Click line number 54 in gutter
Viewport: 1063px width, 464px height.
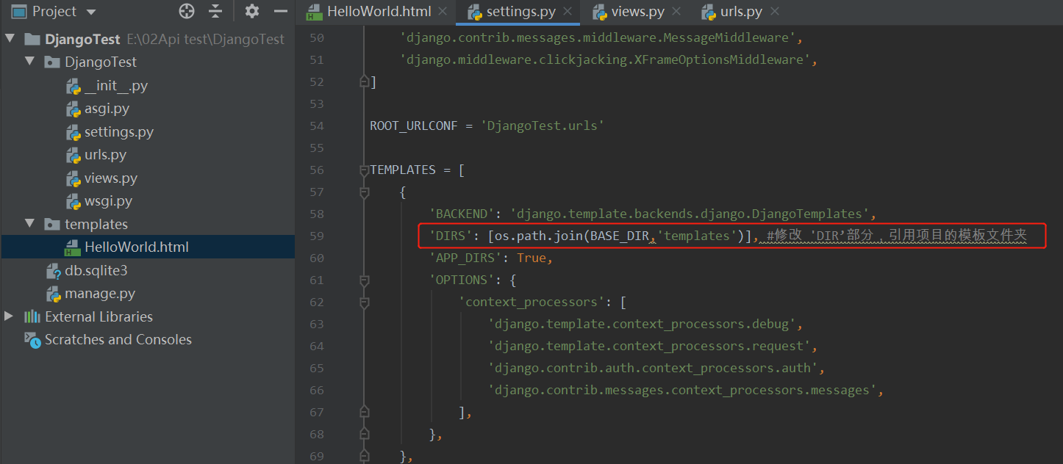[x=316, y=126]
